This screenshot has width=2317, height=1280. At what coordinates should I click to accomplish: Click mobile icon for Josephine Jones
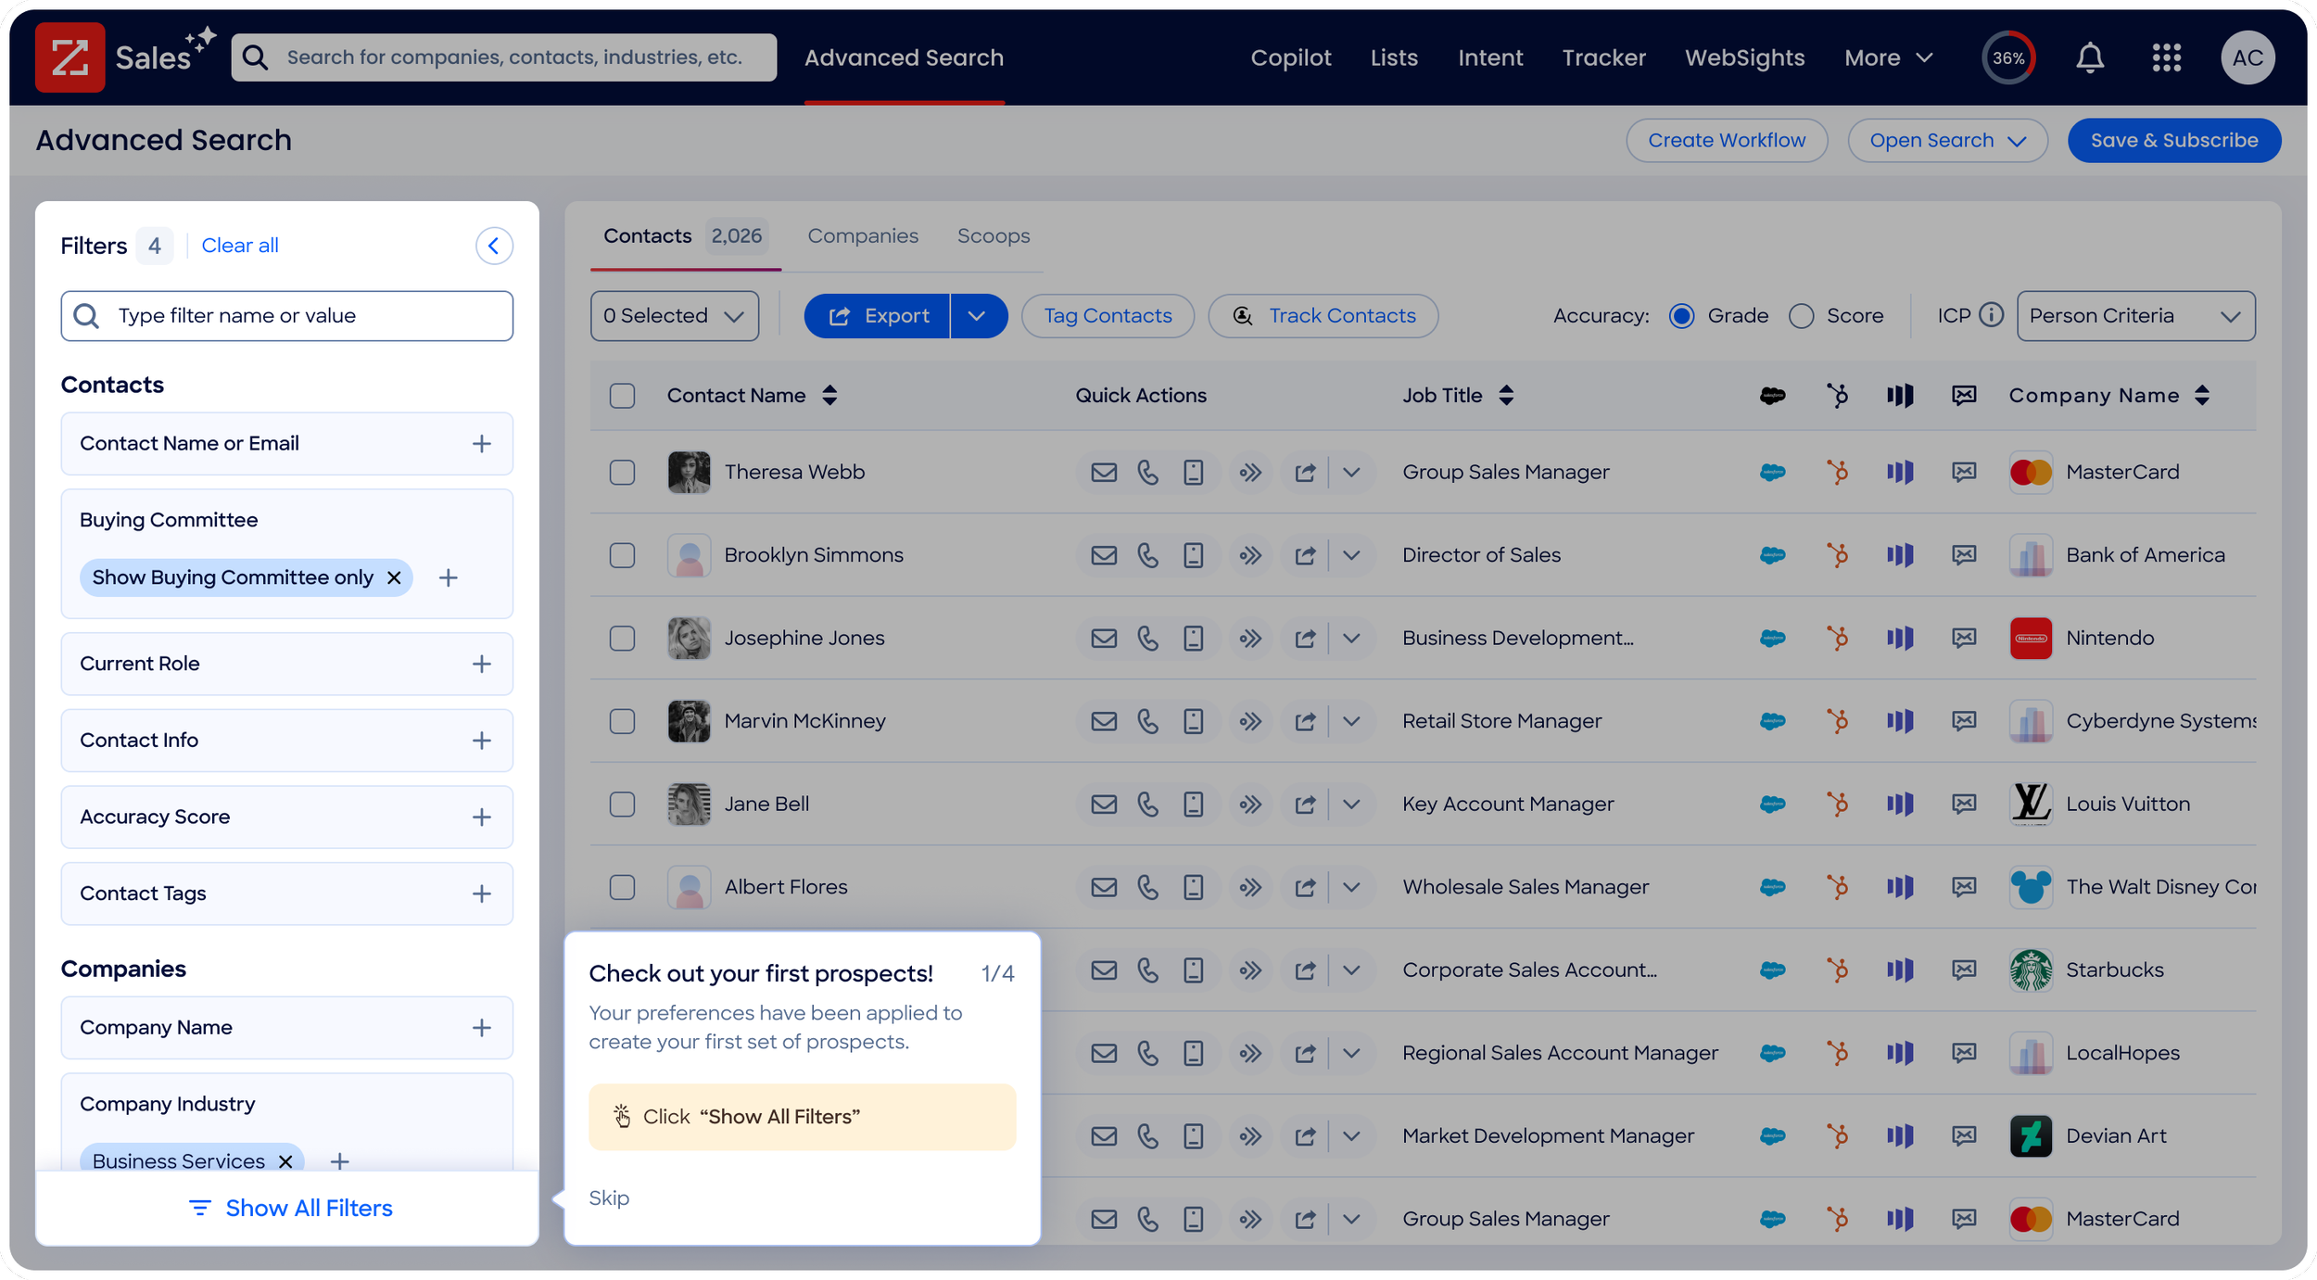pos(1193,639)
